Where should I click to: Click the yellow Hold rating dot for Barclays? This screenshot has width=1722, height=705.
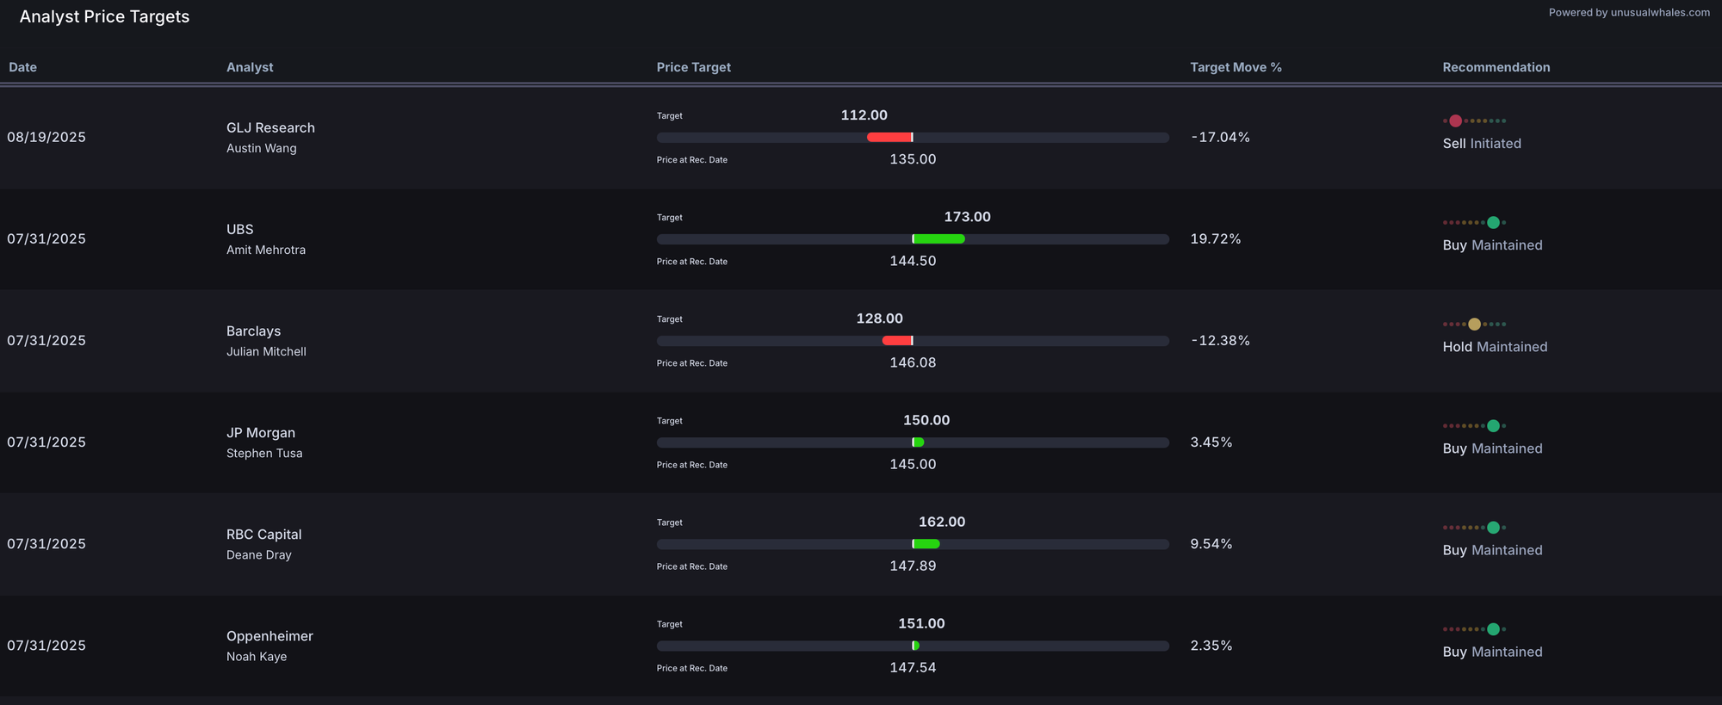pos(1474,324)
